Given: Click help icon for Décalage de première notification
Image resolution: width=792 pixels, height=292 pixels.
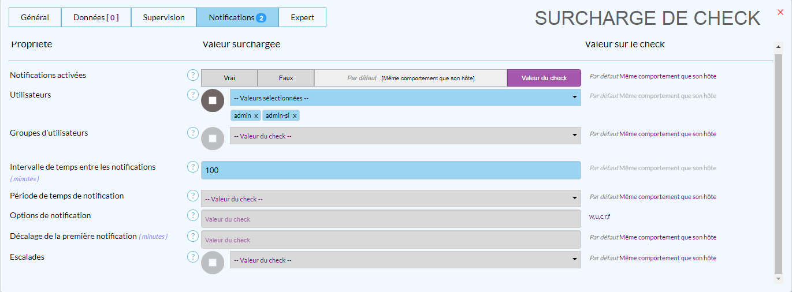Looking at the screenshot, I should [x=193, y=236].
